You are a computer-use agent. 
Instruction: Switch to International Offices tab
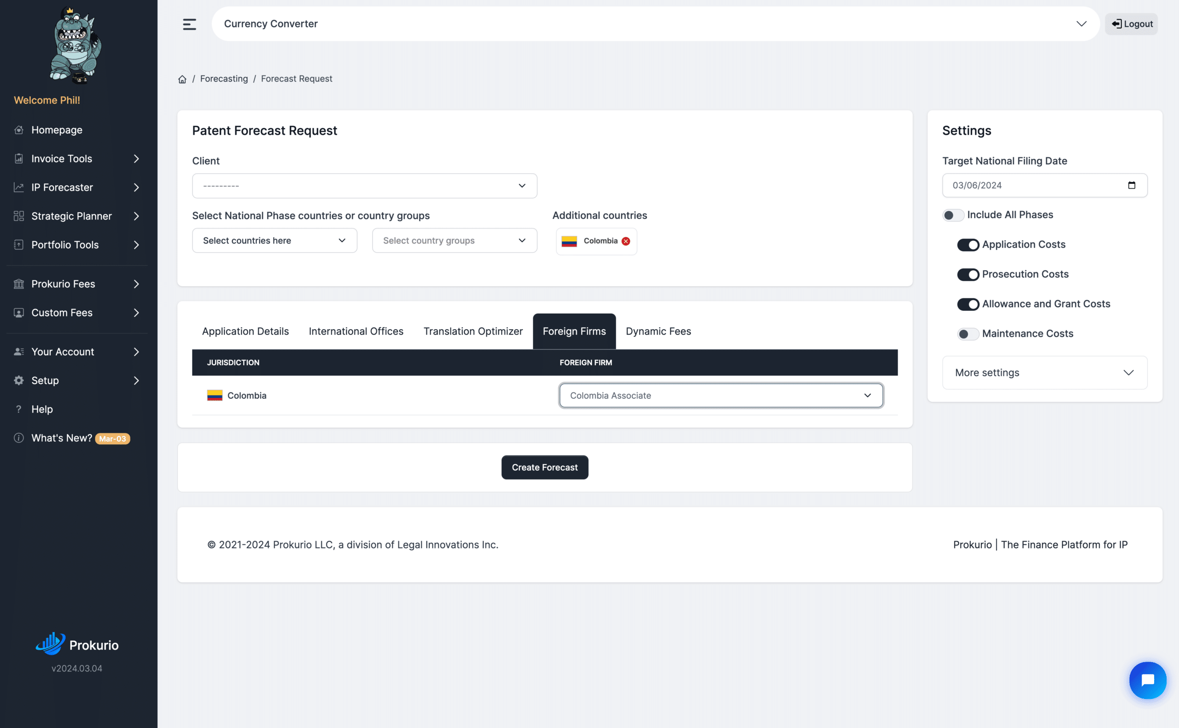pyautogui.click(x=356, y=331)
